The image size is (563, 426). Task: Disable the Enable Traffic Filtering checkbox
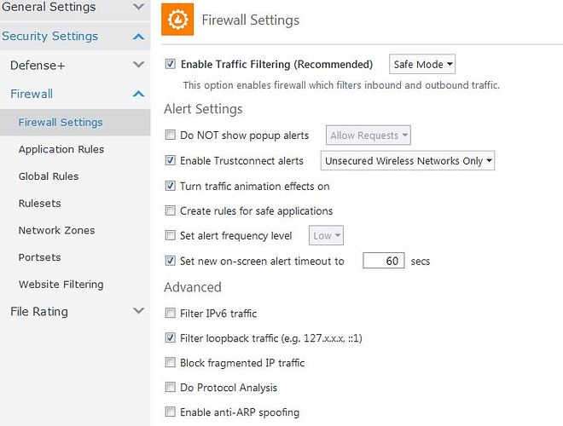click(x=171, y=64)
